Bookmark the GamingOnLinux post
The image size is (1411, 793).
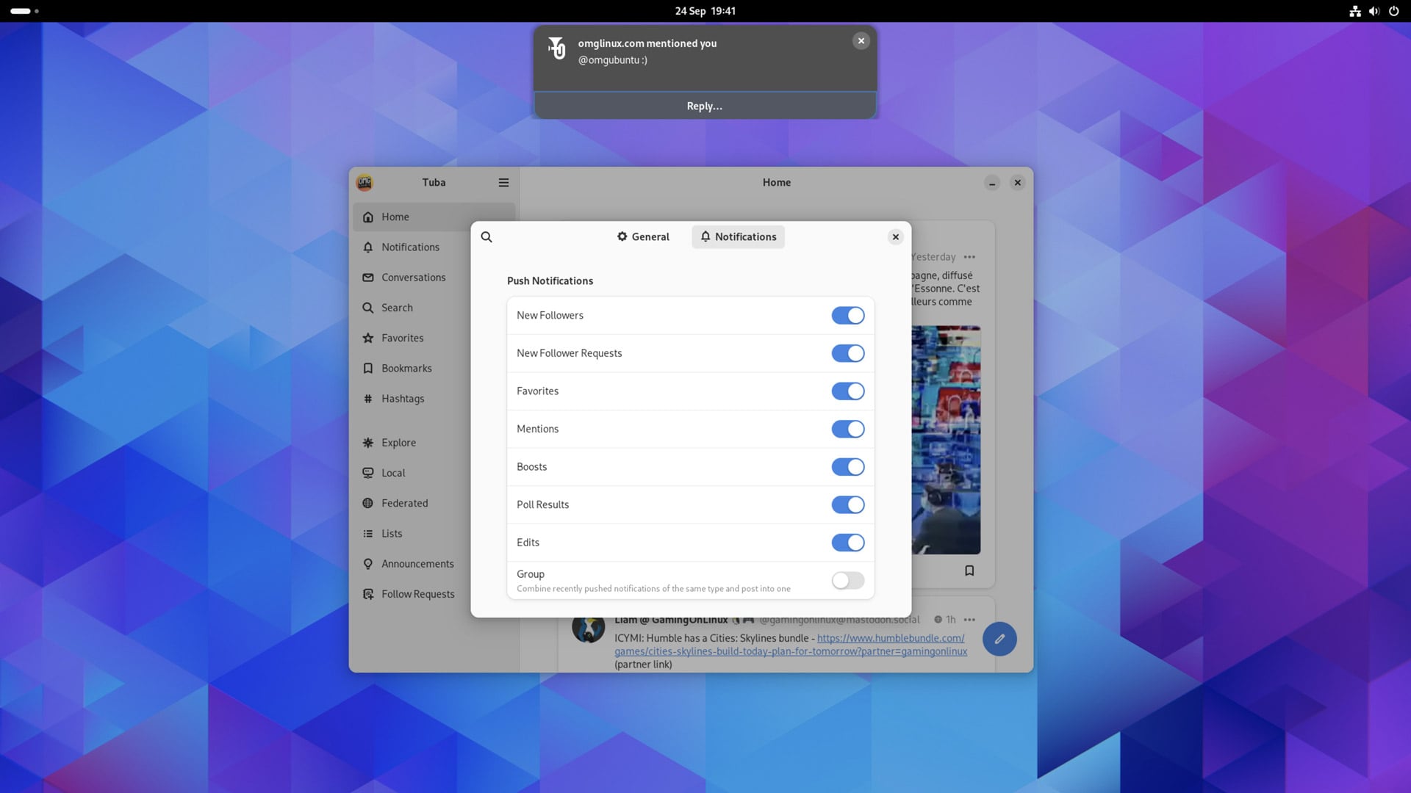click(x=969, y=571)
